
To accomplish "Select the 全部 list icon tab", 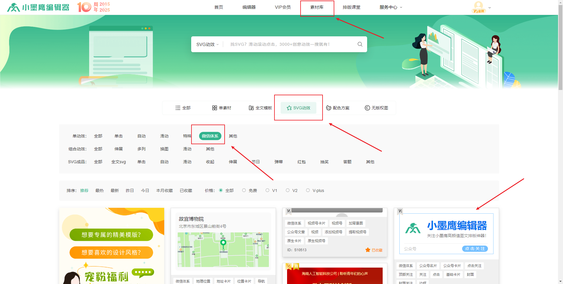I will tap(183, 108).
